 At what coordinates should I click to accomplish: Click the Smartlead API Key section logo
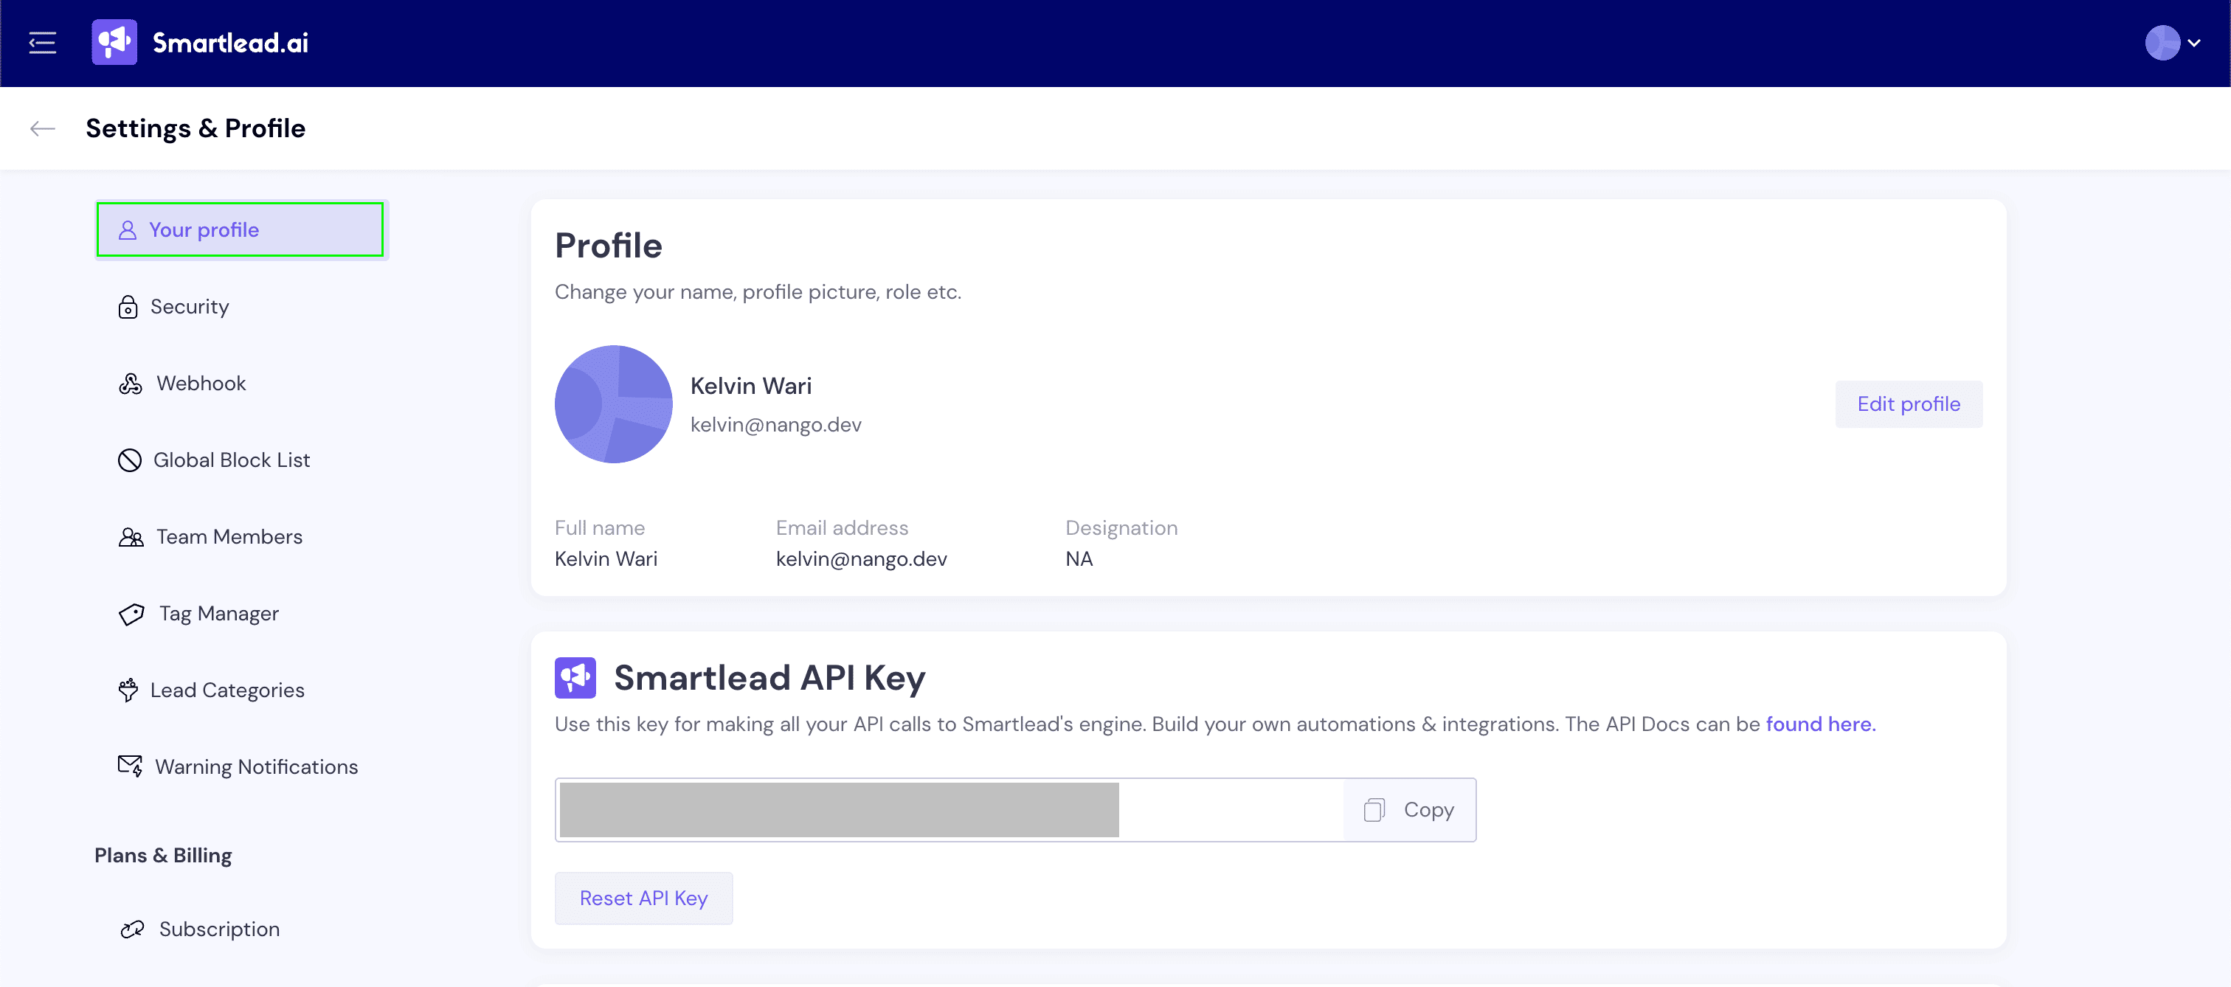pyautogui.click(x=575, y=677)
